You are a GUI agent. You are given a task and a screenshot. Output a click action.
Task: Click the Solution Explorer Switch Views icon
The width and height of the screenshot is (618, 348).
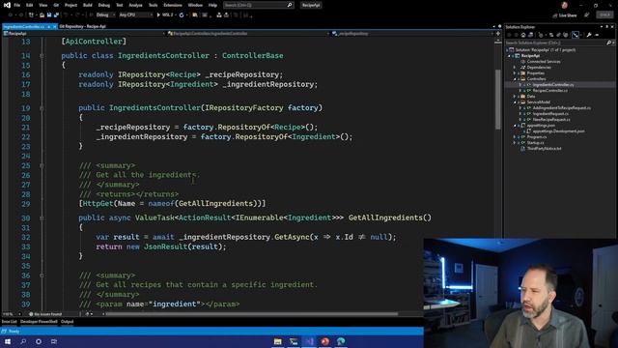530,35
